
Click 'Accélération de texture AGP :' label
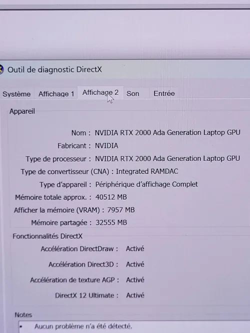click(74, 280)
